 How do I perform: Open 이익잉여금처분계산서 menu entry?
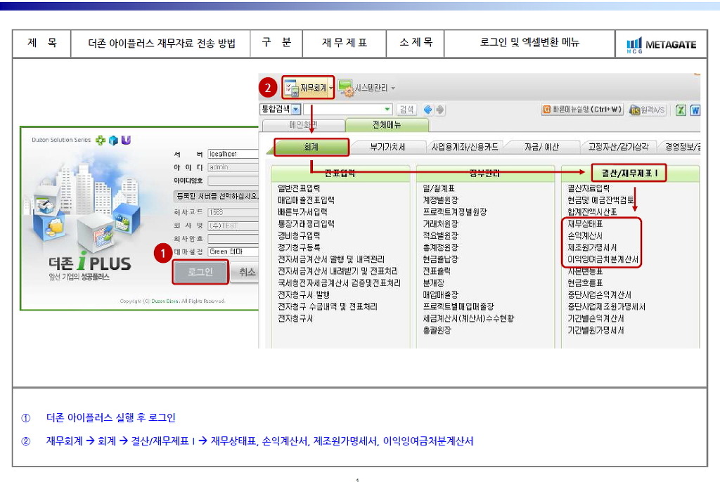(603, 259)
